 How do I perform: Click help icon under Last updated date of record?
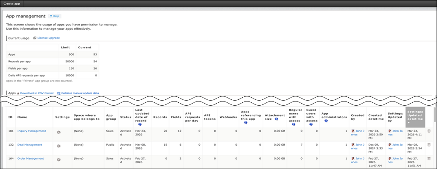[x=140, y=124]
